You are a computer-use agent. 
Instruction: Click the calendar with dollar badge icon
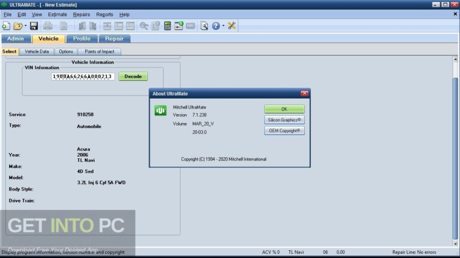point(178,26)
